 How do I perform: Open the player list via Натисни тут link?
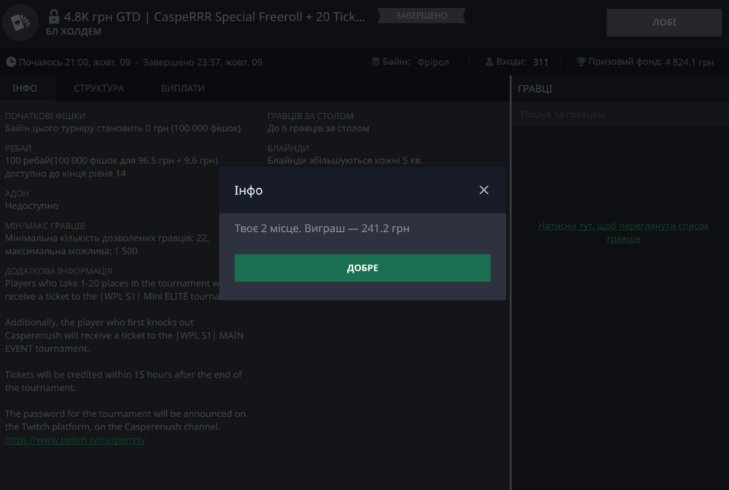coord(623,232)
